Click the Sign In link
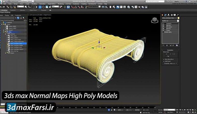 [x=177, y=1]
